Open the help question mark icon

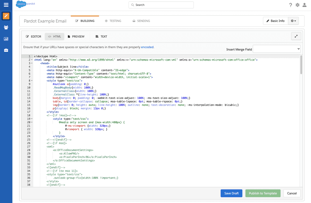pos(291,5)
